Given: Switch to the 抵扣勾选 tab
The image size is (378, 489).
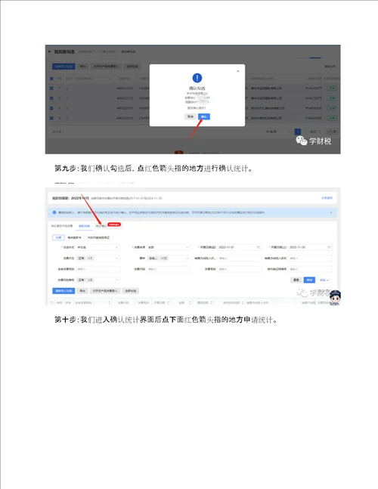Looking at the screenshot, I should click(84, 226).
